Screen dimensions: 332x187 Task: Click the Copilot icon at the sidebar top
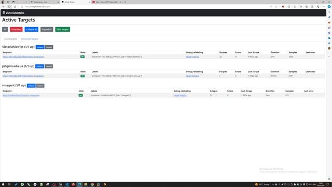329,7
